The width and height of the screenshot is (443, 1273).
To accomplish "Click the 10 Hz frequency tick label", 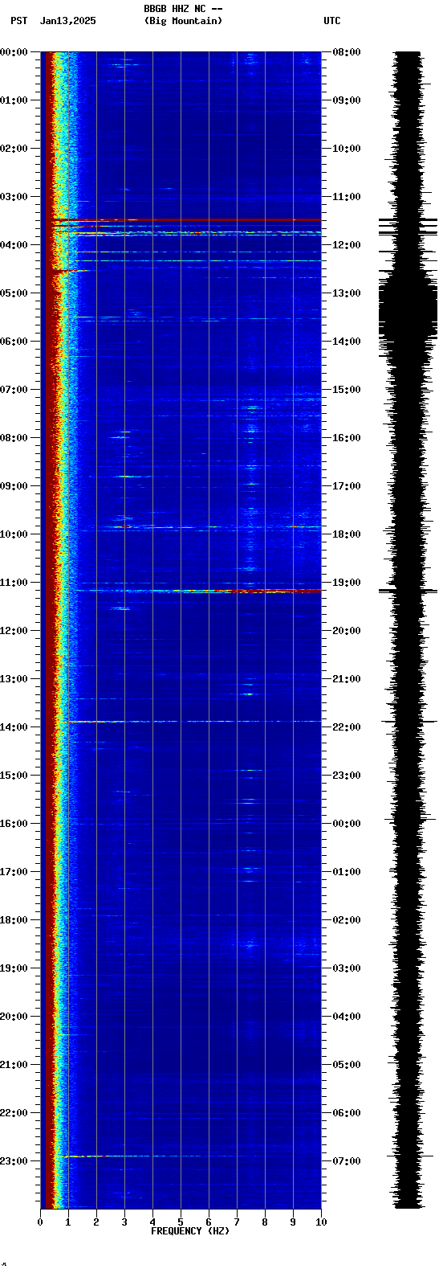I will click(x=321, y=1222).
